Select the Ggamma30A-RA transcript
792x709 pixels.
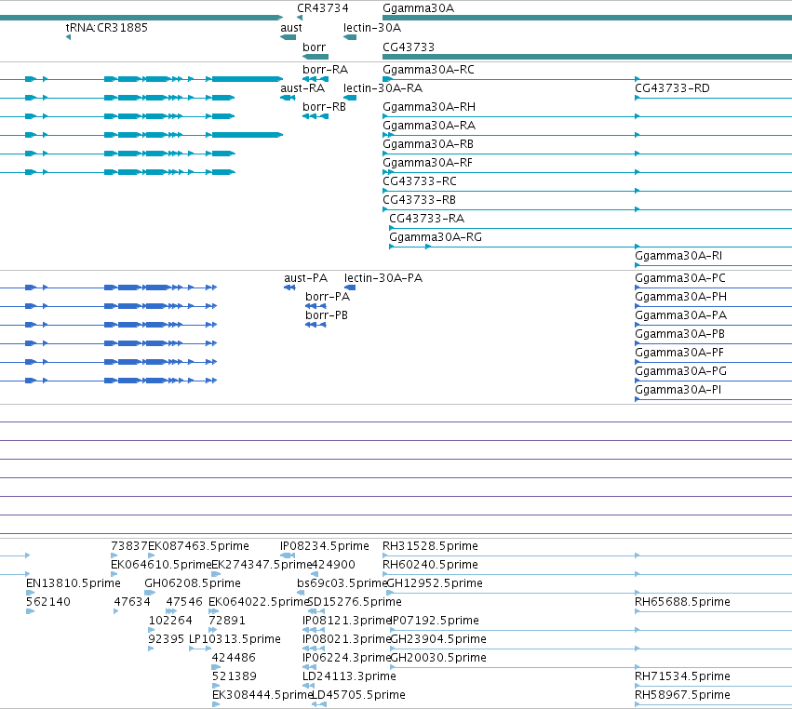(587, 135)
